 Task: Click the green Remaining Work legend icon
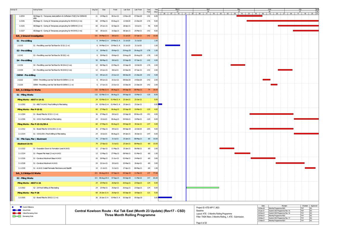coord(17,216)
